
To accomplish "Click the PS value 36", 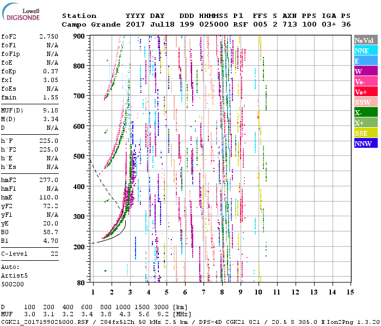I will (x=346, y=24).
